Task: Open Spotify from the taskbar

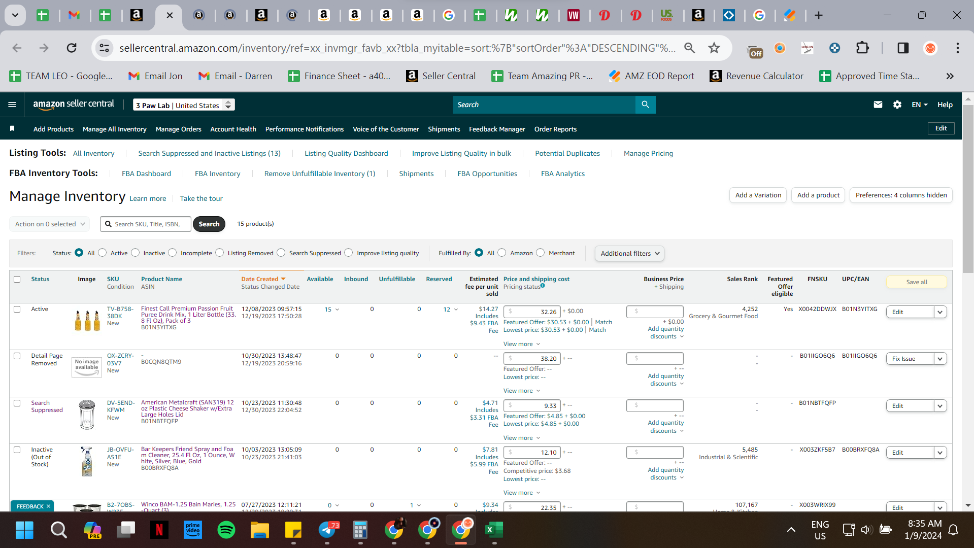Action: (x=226, y=530)
